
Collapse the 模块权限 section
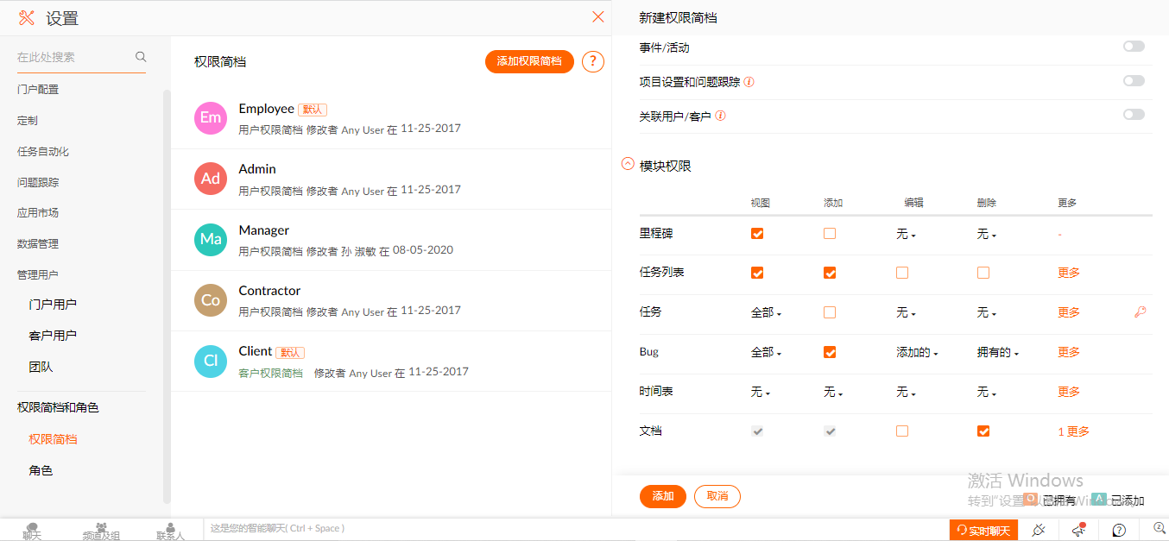(628, 164)
